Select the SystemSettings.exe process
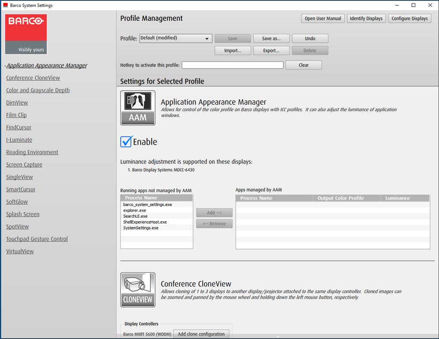The width and height of the screenshot is (439, 339). click(x=156, y=228)
